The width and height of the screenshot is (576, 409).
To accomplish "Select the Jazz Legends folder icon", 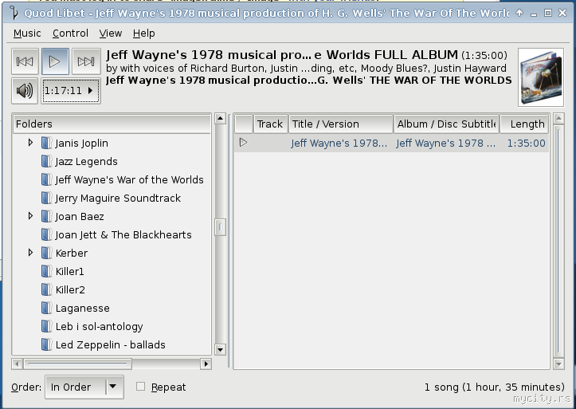I will pyautogui.click(x=46, y=161).
